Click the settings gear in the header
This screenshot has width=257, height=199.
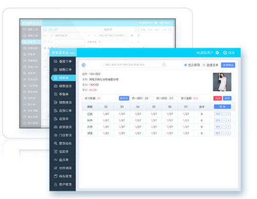point(217,52)
